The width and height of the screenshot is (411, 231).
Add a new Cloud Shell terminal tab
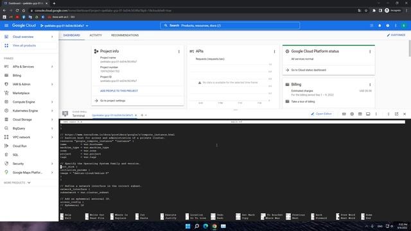pos(142,116)
